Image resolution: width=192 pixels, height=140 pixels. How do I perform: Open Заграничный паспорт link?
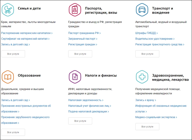83,39
